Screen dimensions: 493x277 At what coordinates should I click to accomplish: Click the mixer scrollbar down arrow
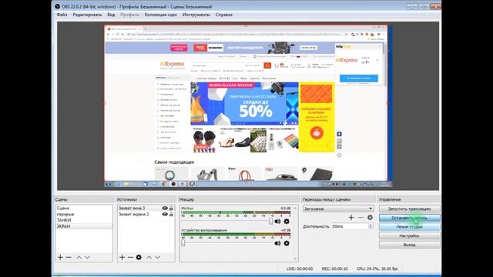[x=295, y=259]
